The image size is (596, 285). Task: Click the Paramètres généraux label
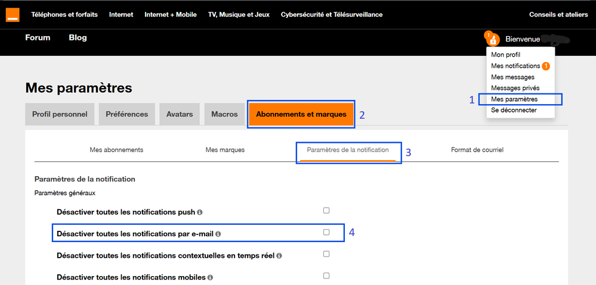tap(64, 193)
